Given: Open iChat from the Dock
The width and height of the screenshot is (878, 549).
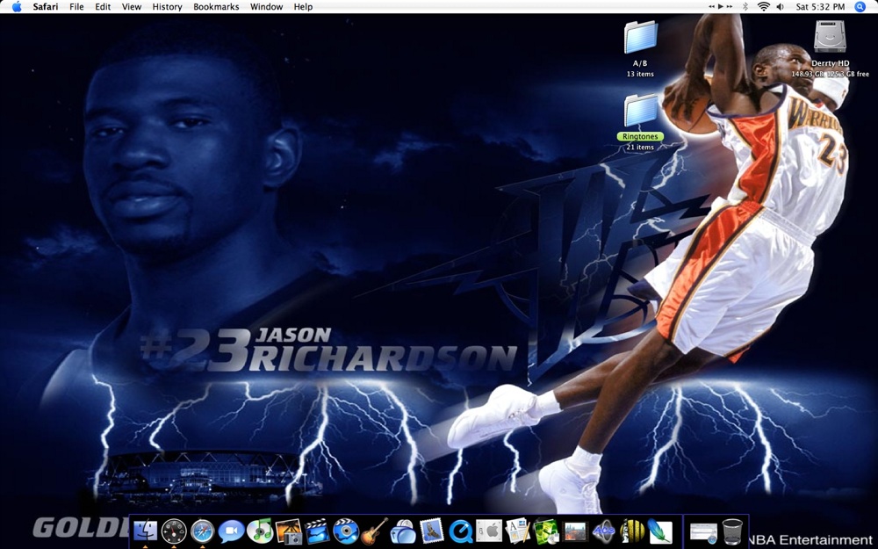Looking at the screenshot, I should click(231, 531).
